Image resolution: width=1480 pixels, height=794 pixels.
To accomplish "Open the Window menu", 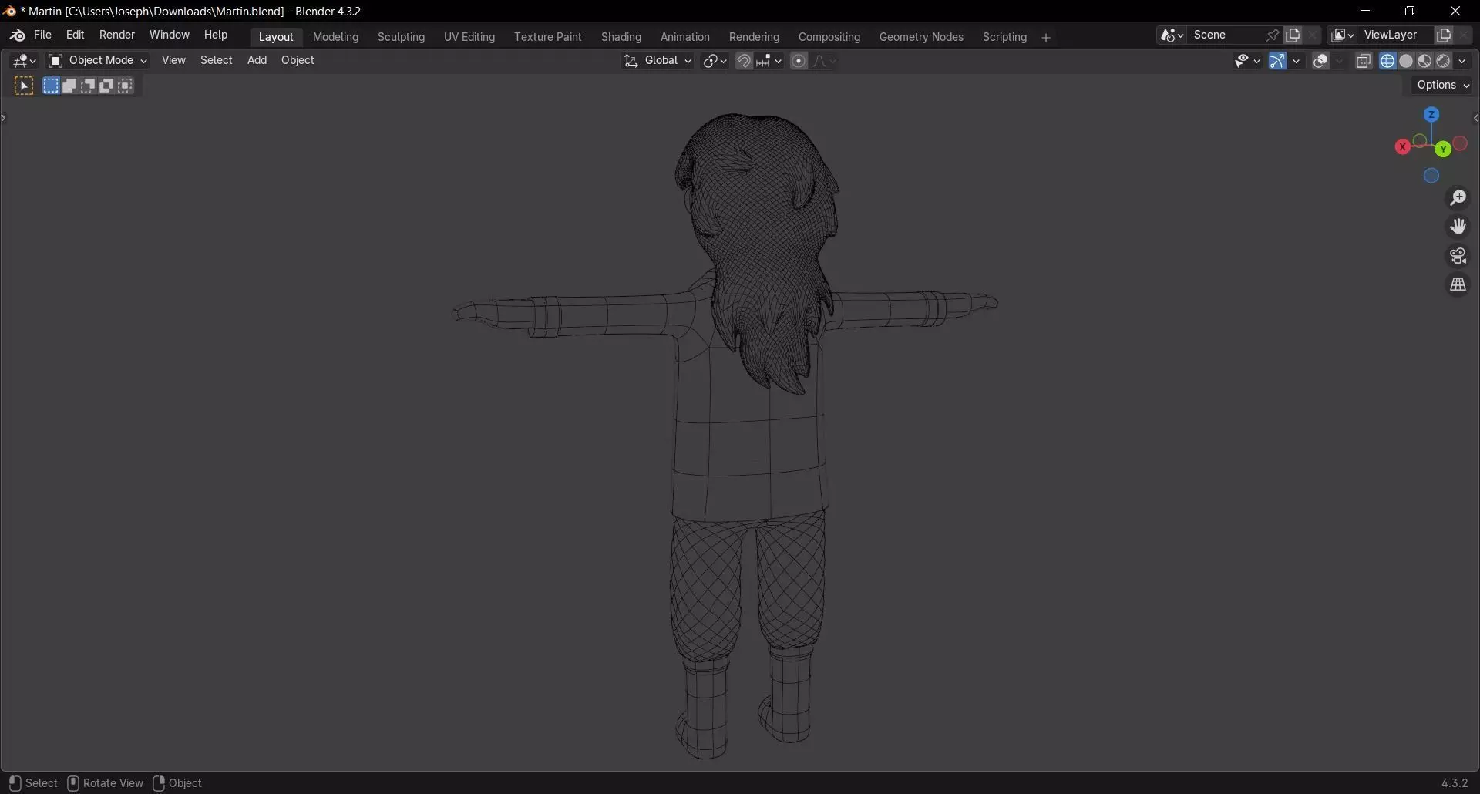I will click(169, 35).
